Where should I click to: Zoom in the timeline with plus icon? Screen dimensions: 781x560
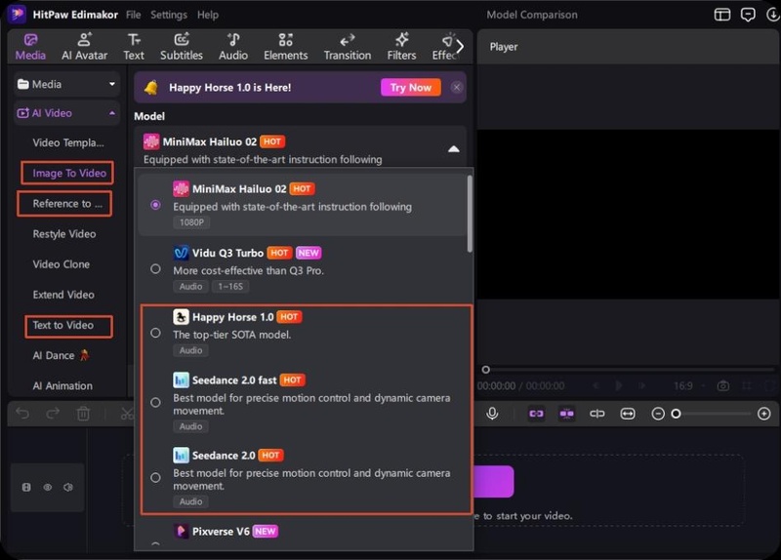pyautogui.click(x=764, y=414)
